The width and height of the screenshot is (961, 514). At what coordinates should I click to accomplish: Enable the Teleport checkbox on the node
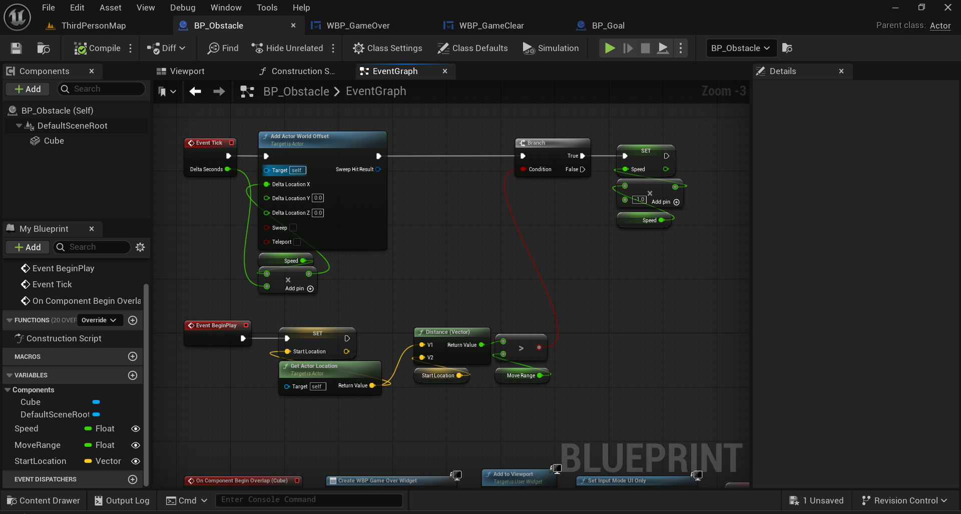point(297,242)
